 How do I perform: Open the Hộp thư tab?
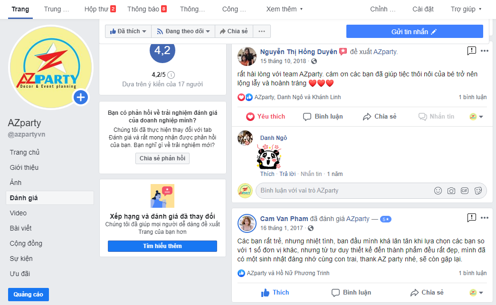tap(100, 9)
